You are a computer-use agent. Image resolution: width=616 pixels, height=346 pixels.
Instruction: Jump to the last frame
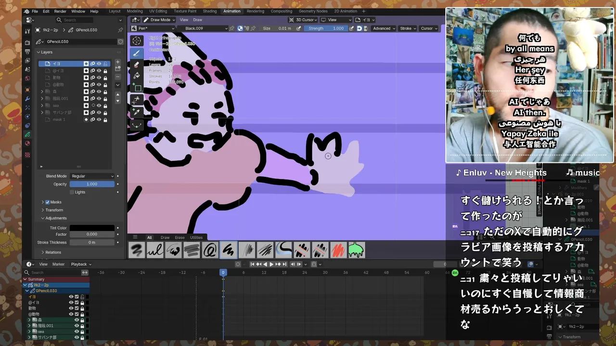coord(285,264)
